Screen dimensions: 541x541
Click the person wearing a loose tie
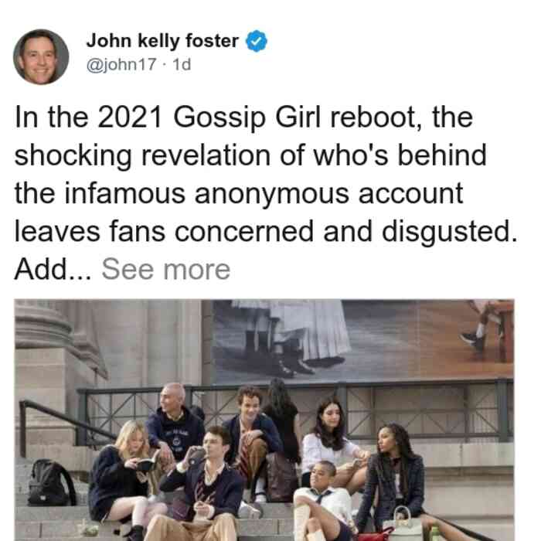(322, 500)
